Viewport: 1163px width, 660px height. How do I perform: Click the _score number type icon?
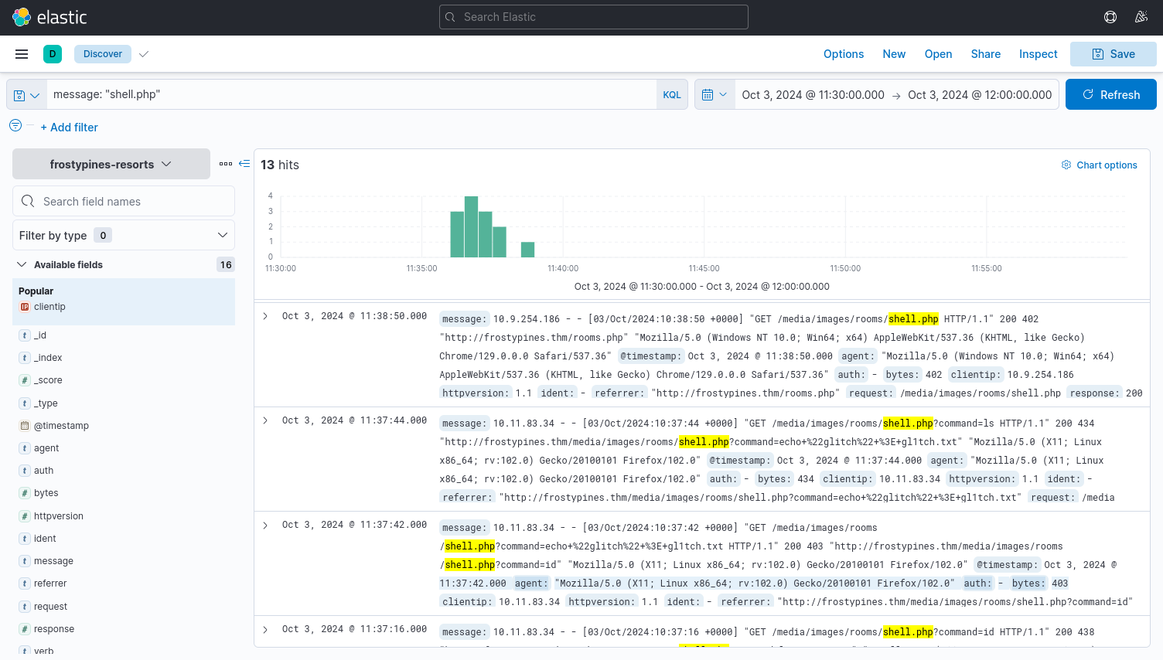click(25, 380)
